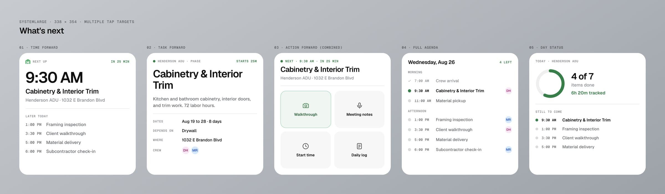
Task: Click DH avatar in the Crew row
Action: point(185,150)
